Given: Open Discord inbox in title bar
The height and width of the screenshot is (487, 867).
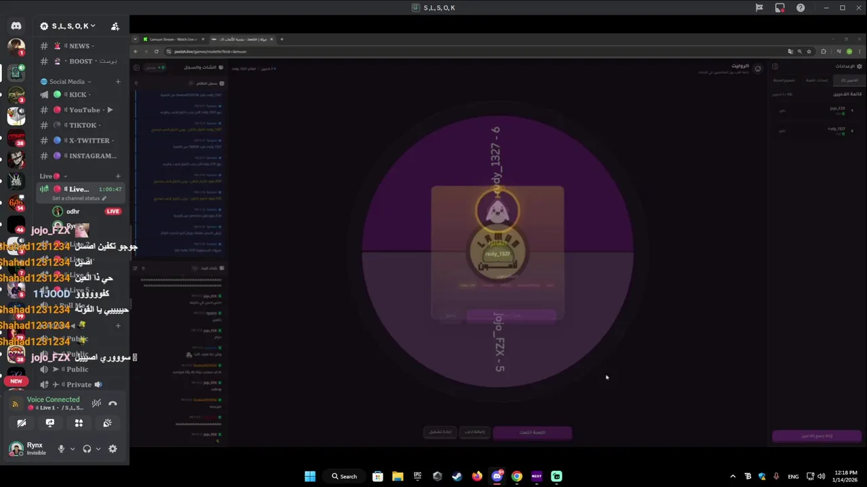Looking at the screenshot, I should [780, 8].
